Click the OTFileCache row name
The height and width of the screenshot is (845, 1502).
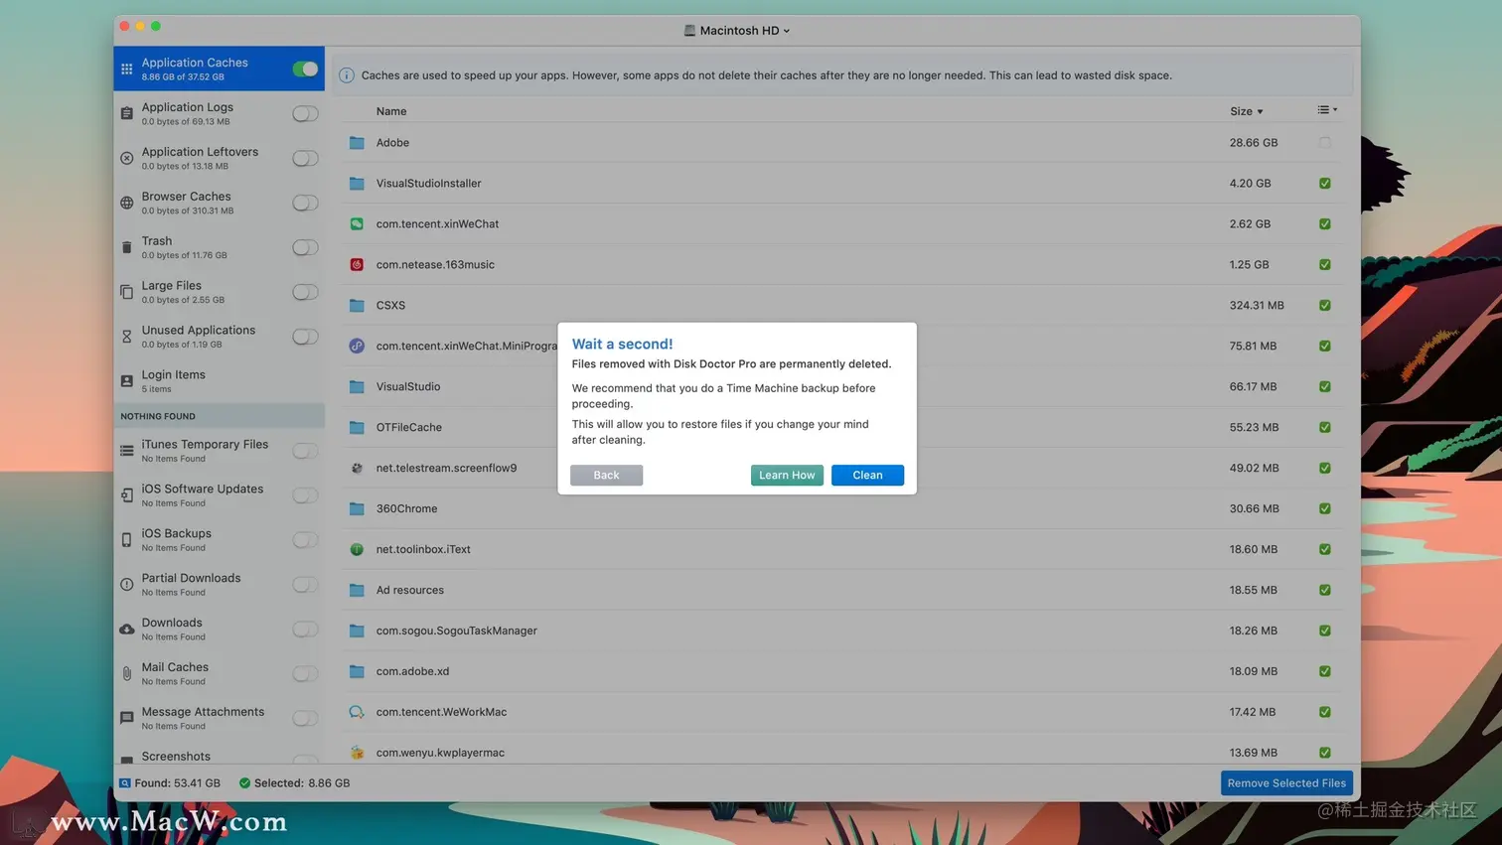point(408,427)
